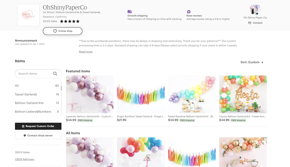Click the Rave reviews badge icon
Screen dimensions: 290x167
(x=188, y=12)
